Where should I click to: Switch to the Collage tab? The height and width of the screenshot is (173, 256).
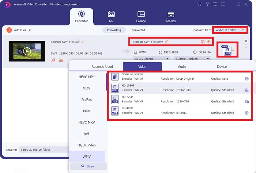click(x=141, y=17)
